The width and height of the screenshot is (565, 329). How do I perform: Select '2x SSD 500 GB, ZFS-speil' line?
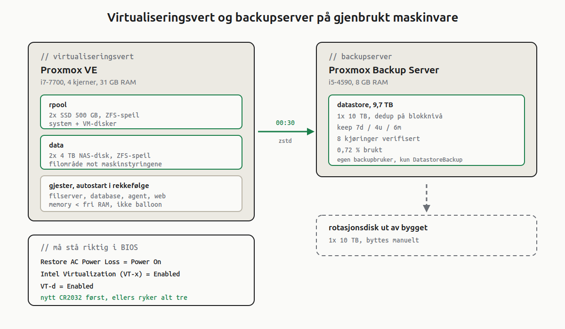[94, 115]
